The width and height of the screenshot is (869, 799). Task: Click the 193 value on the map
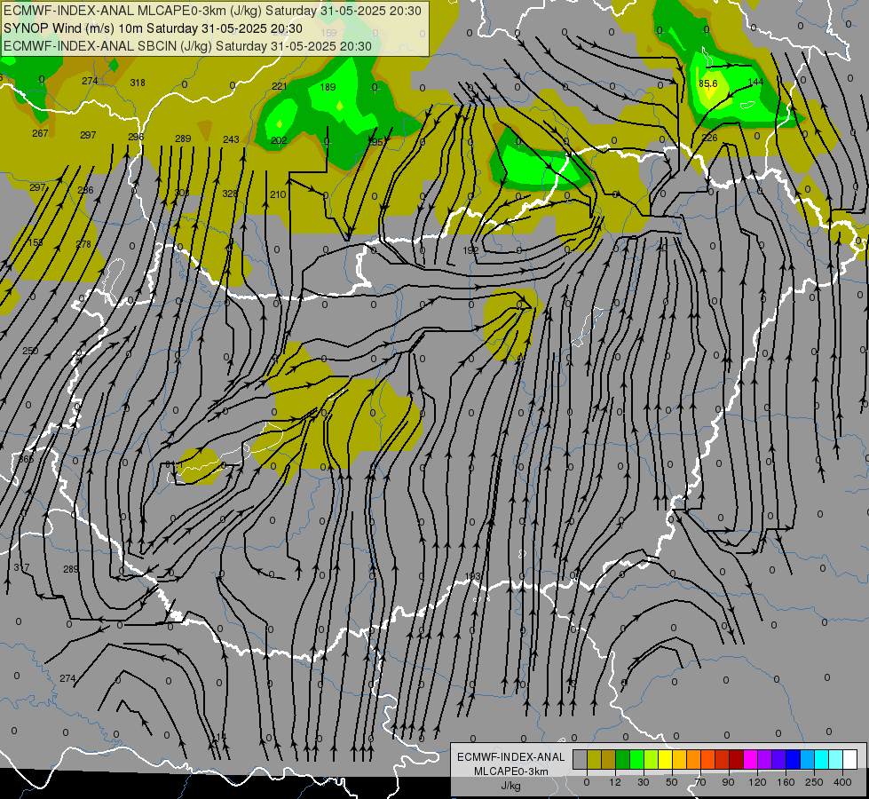point(472,577)
